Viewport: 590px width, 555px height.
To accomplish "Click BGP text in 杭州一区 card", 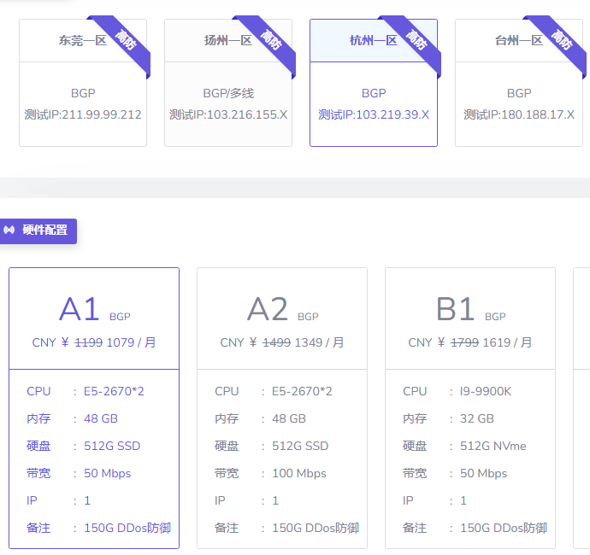I will pyautogui.click(x=374, y=93).
